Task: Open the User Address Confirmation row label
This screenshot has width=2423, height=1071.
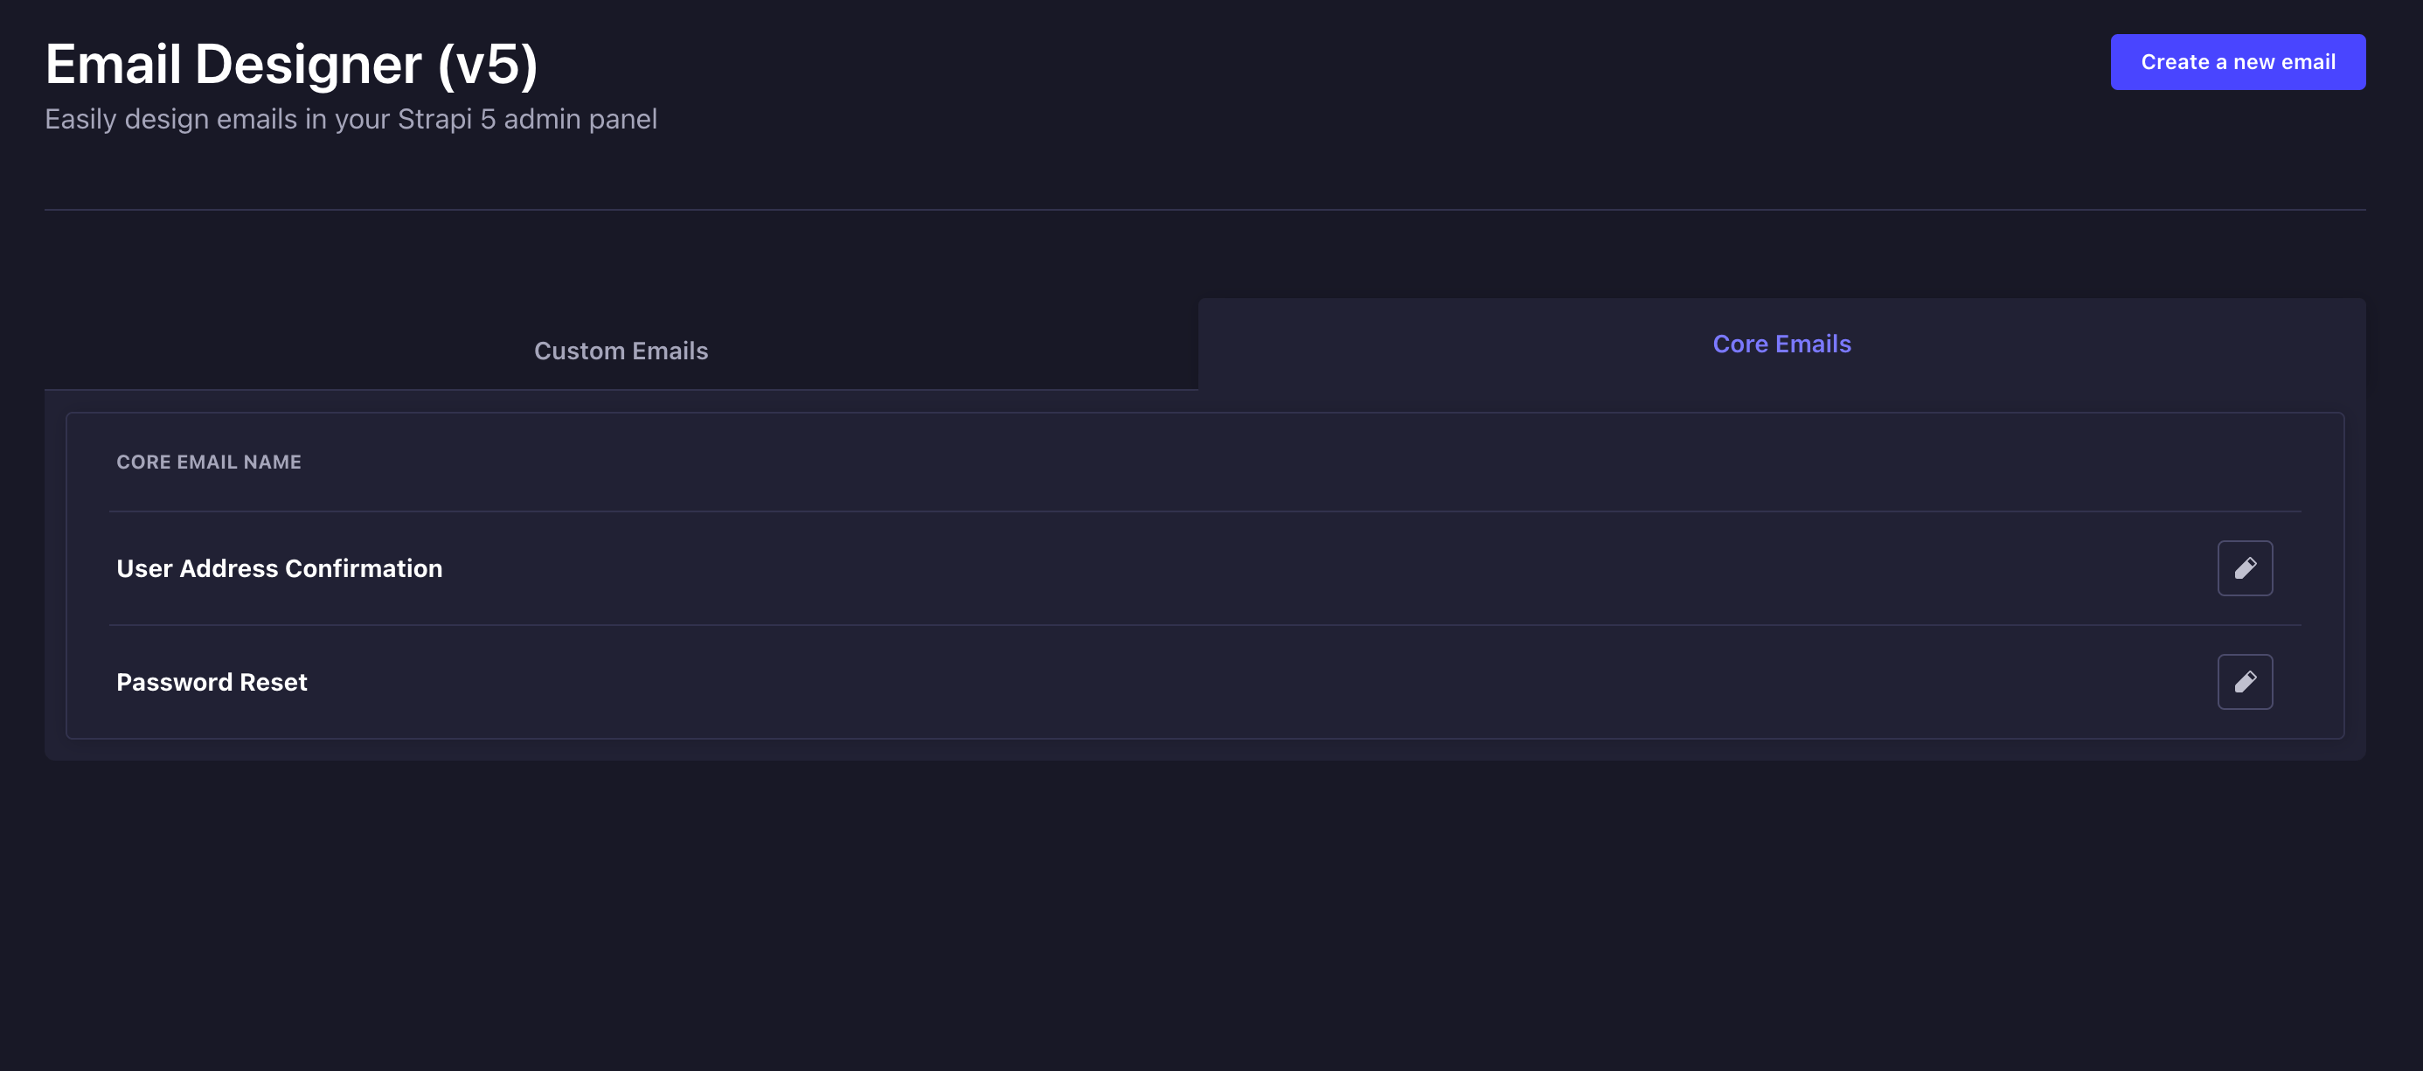Action: 280,568
